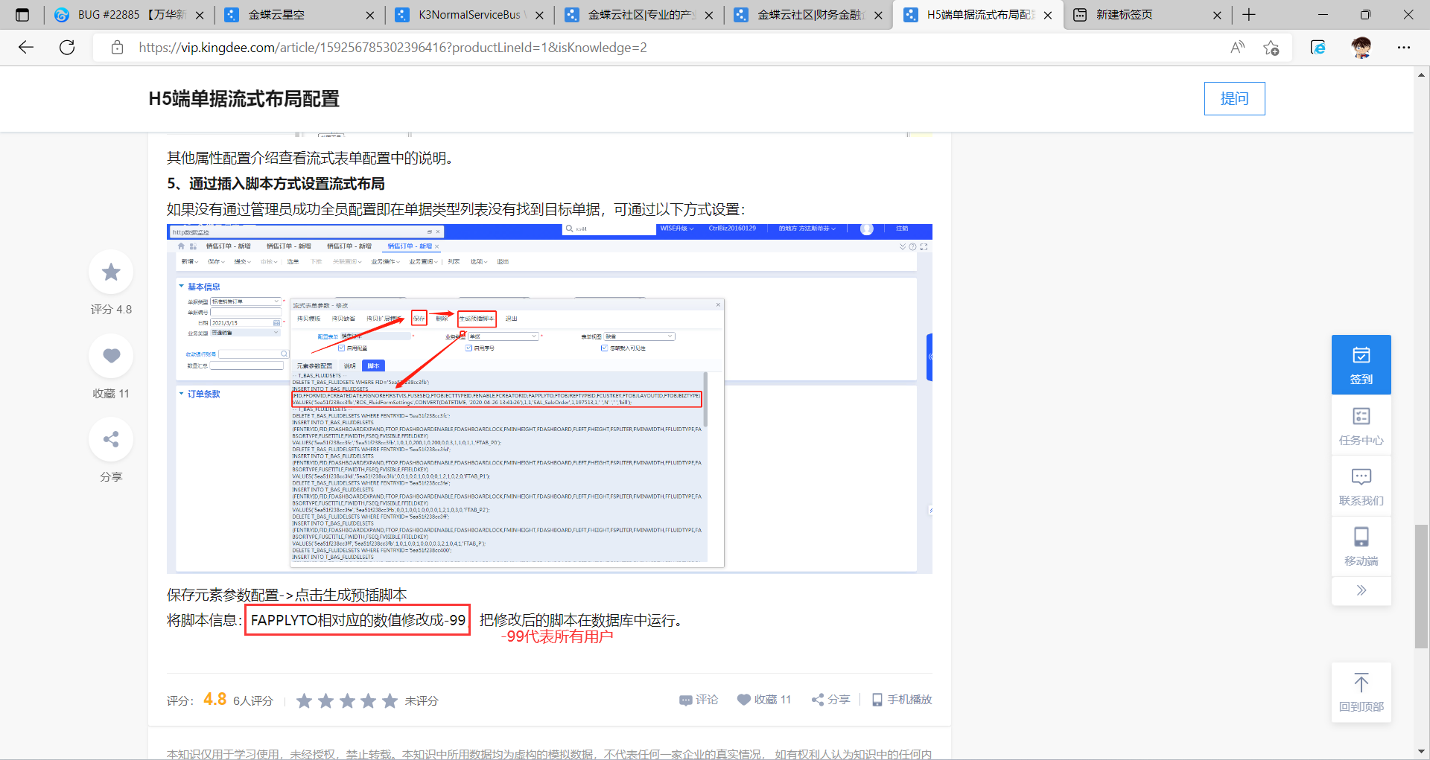Close the BUG #22885 tab
The width and height of the screenshot is (1430, 760).
click(x=200, y=15)
